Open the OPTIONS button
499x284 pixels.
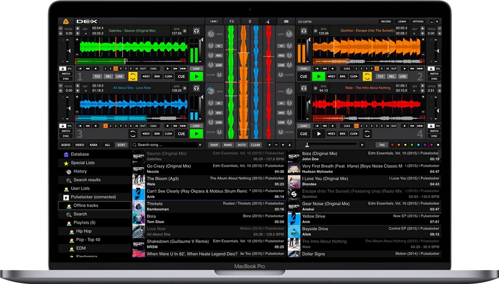[418, 22]
